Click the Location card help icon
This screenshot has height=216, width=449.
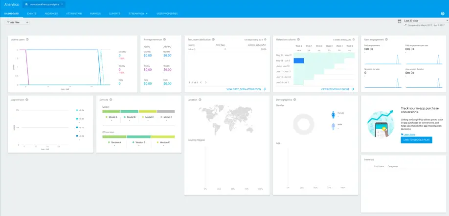coord(200,99)
